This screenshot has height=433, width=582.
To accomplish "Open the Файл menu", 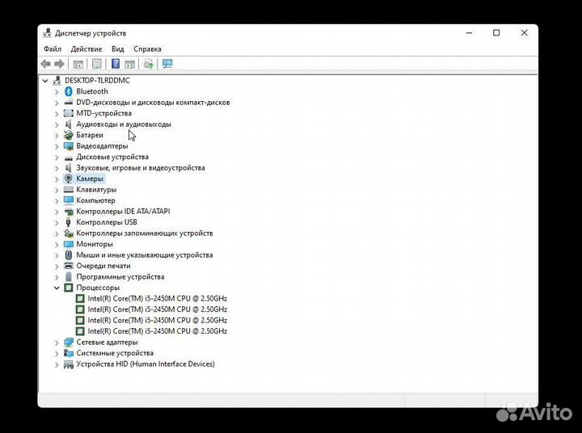I will click(x=52, y=49).
